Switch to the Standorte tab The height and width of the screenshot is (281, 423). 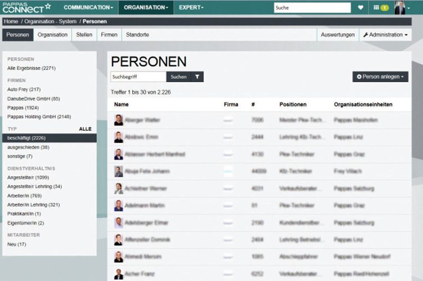[137, 35]
